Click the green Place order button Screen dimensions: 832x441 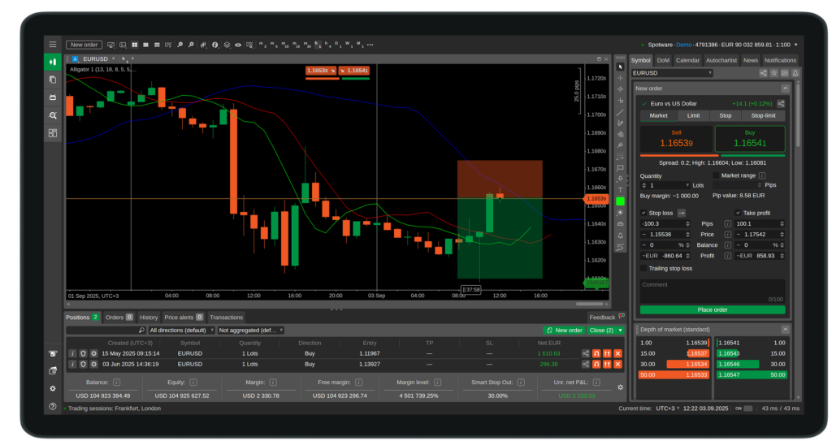click(x=712, y=309)
